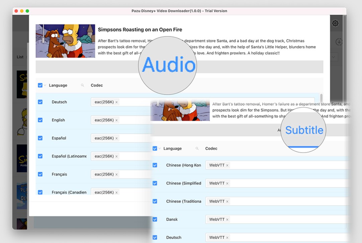Click the window's right-edge scrollbar
This screenshot has width=362, height=243.
click(x=345, y=60)
